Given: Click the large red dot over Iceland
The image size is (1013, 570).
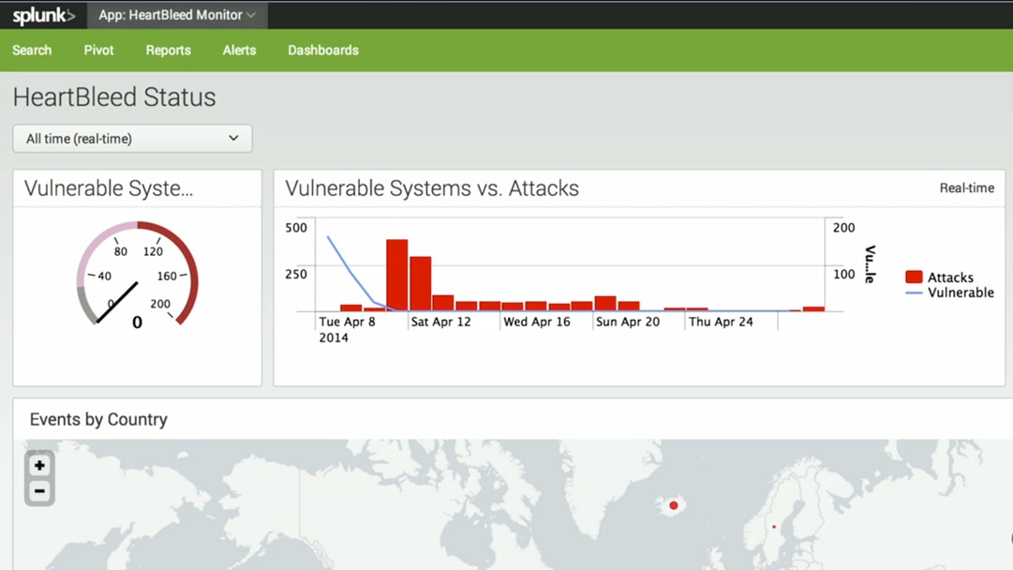Looking at the screenshot, I should (673, 506).
